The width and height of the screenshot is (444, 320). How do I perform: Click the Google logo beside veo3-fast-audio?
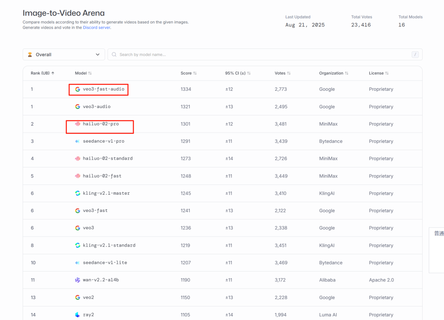coord(77,89)
